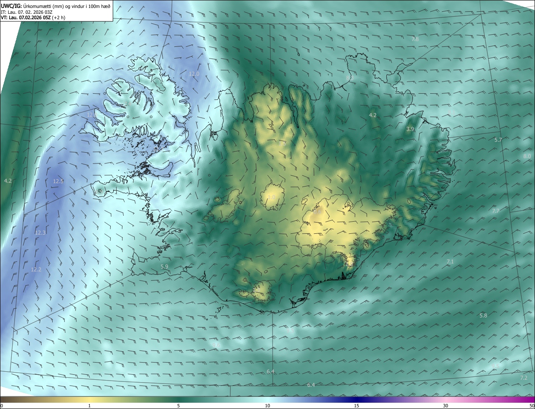Click the brown start of the color scale at 0
This screenshot has height=409, width=535.
pyautogui.click(x=2, y=400)
